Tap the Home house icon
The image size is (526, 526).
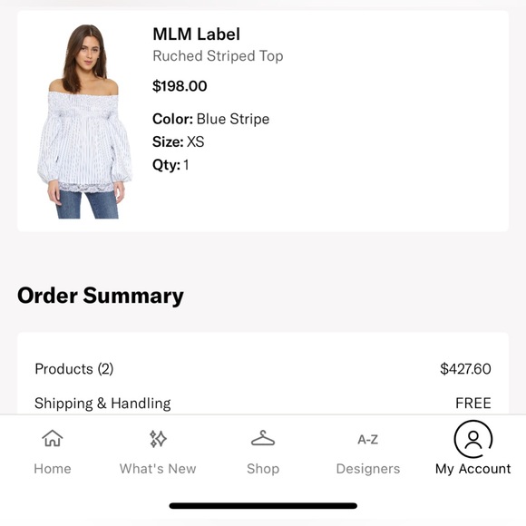(53, 438)
